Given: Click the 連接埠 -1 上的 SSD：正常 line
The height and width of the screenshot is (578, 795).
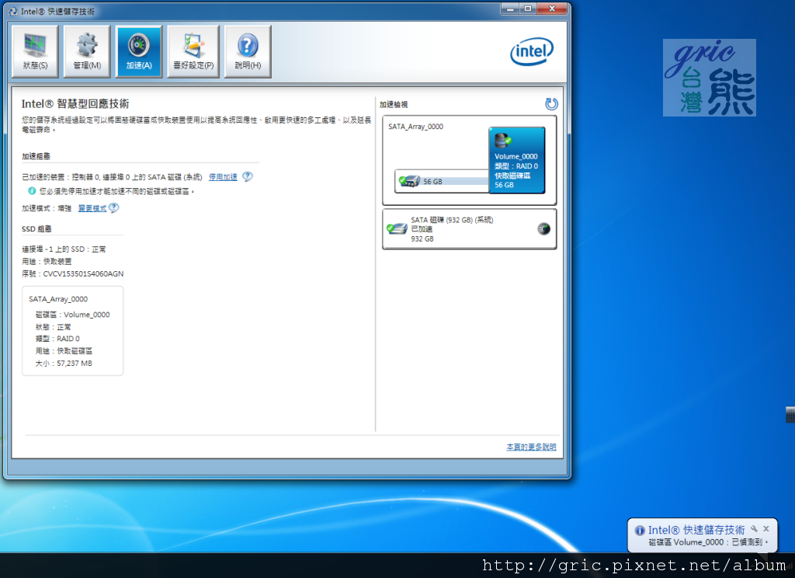Looking at the screenshot, I should 64,249.
